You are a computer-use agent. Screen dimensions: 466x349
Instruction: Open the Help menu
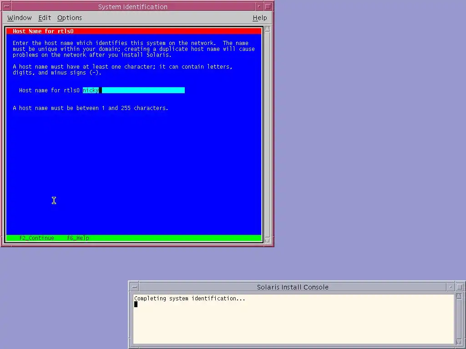click(x=260, y=18)
